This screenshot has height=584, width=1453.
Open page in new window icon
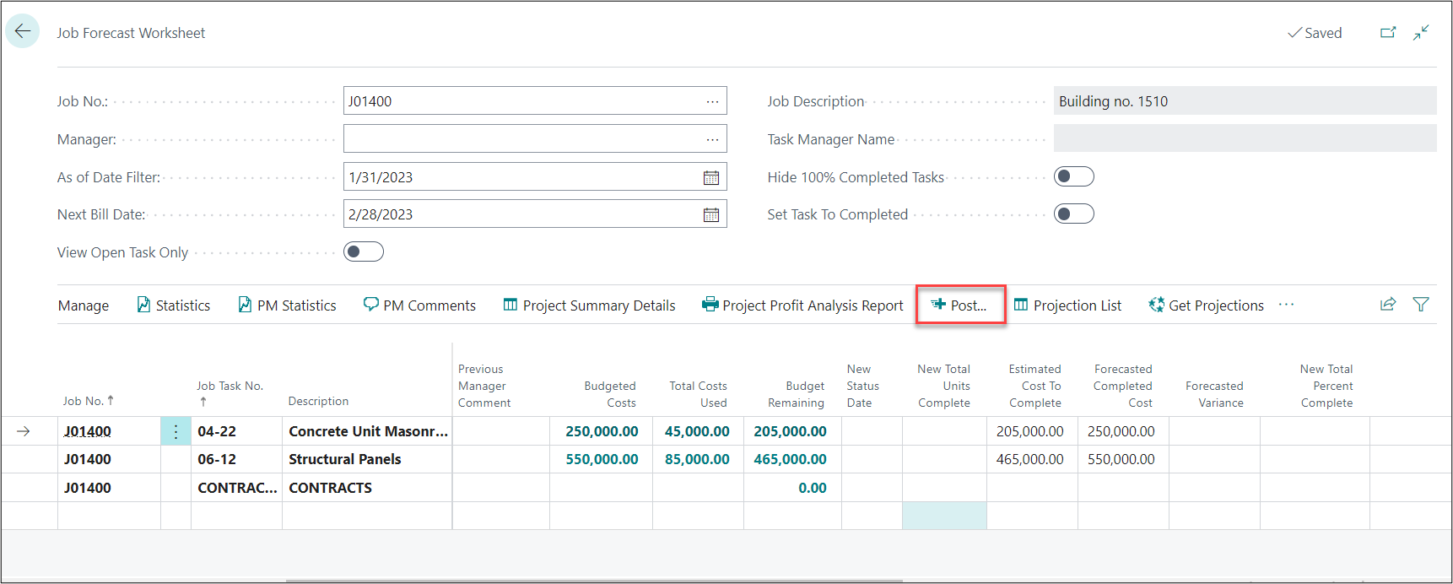tap(1387, 33)
